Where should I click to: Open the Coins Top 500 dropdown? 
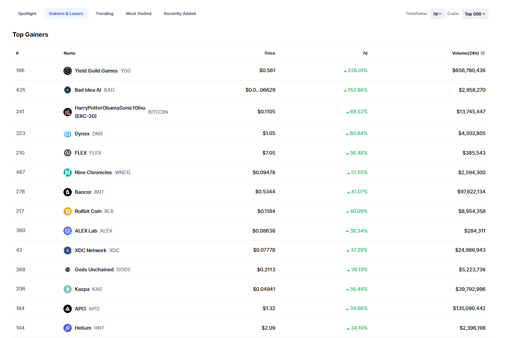coord(475,14)
